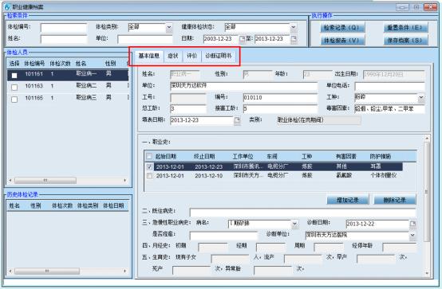The image size is (442, 289).
Task: Click the application icon in title bar
Action: 7,6
